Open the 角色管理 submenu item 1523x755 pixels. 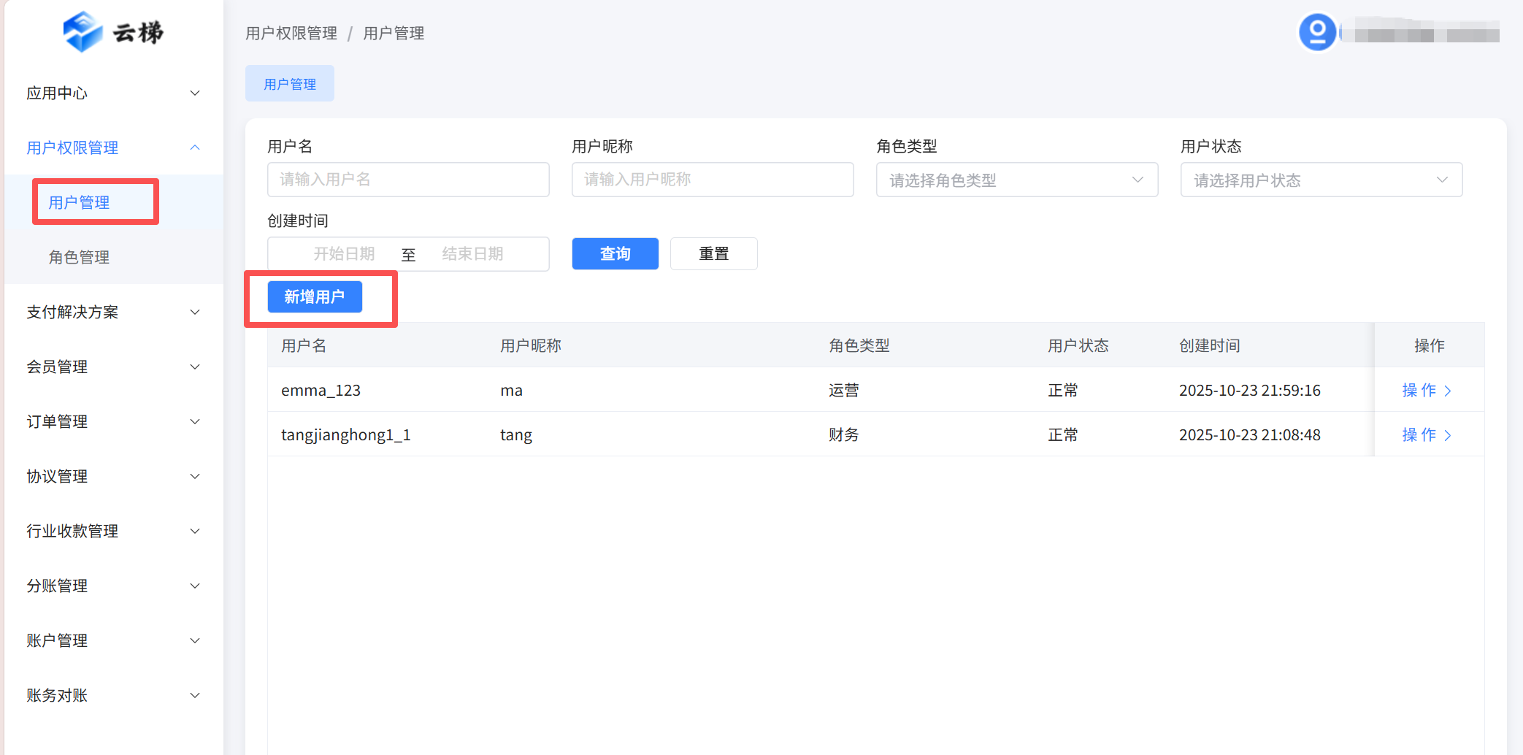(x=79, y=258)
